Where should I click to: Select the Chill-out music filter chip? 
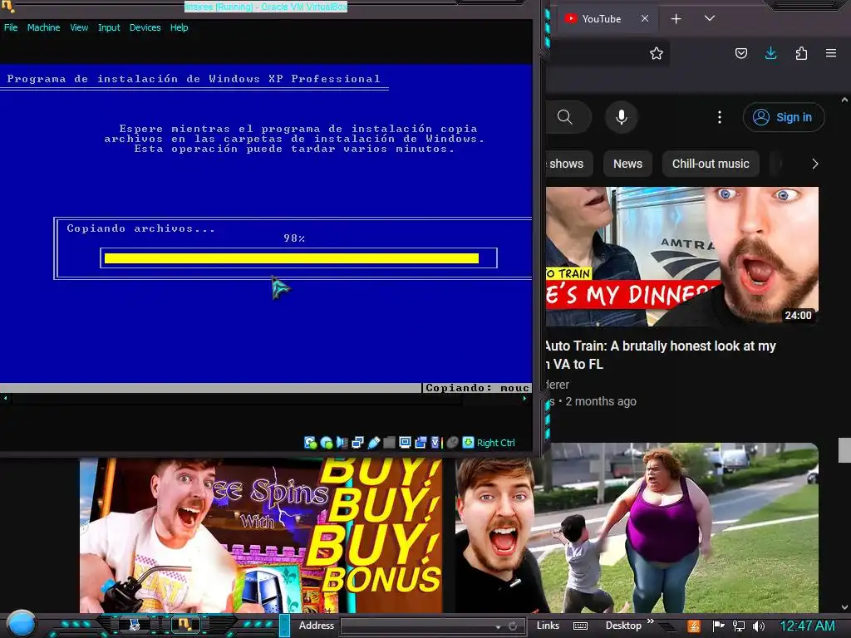[x=711, y=164]
